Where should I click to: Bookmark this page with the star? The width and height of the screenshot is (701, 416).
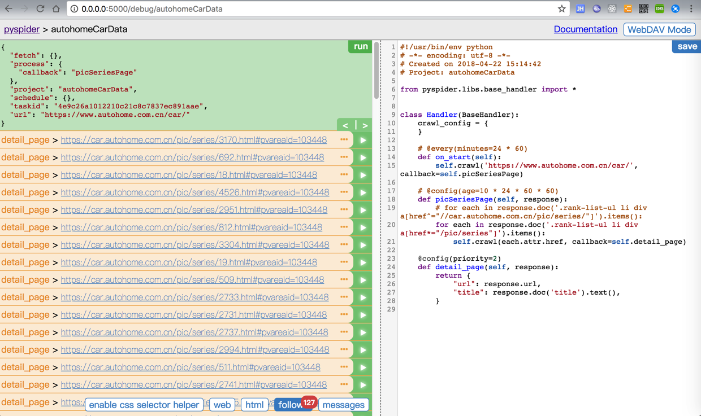(x=561, y=9)
